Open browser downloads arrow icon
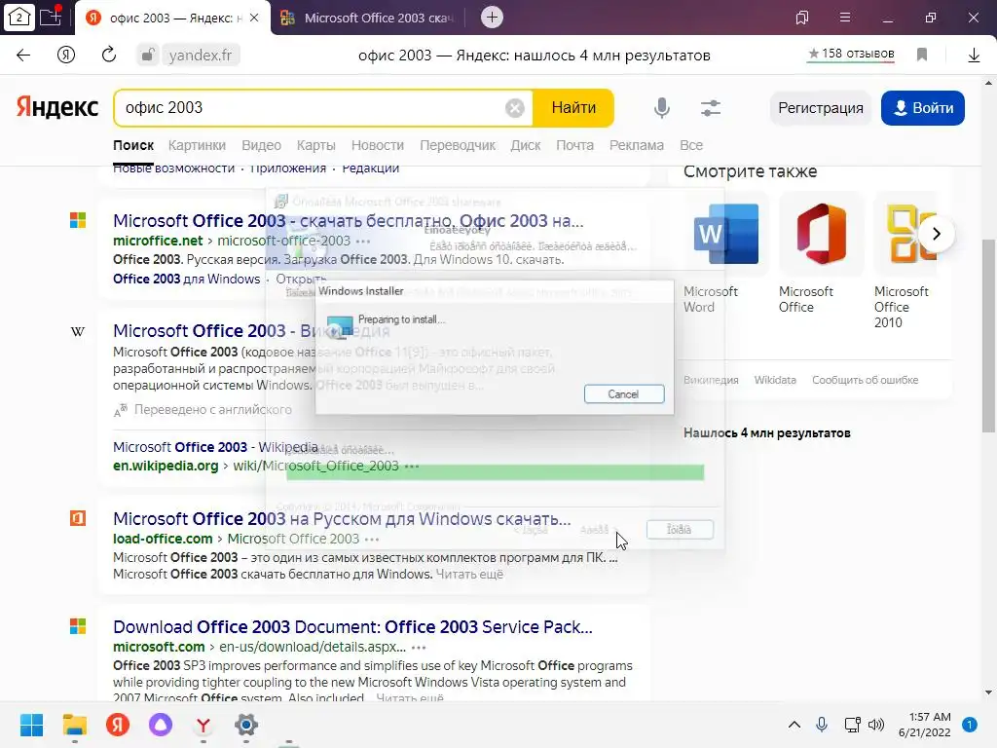997x748 pixels. point(974,56)
